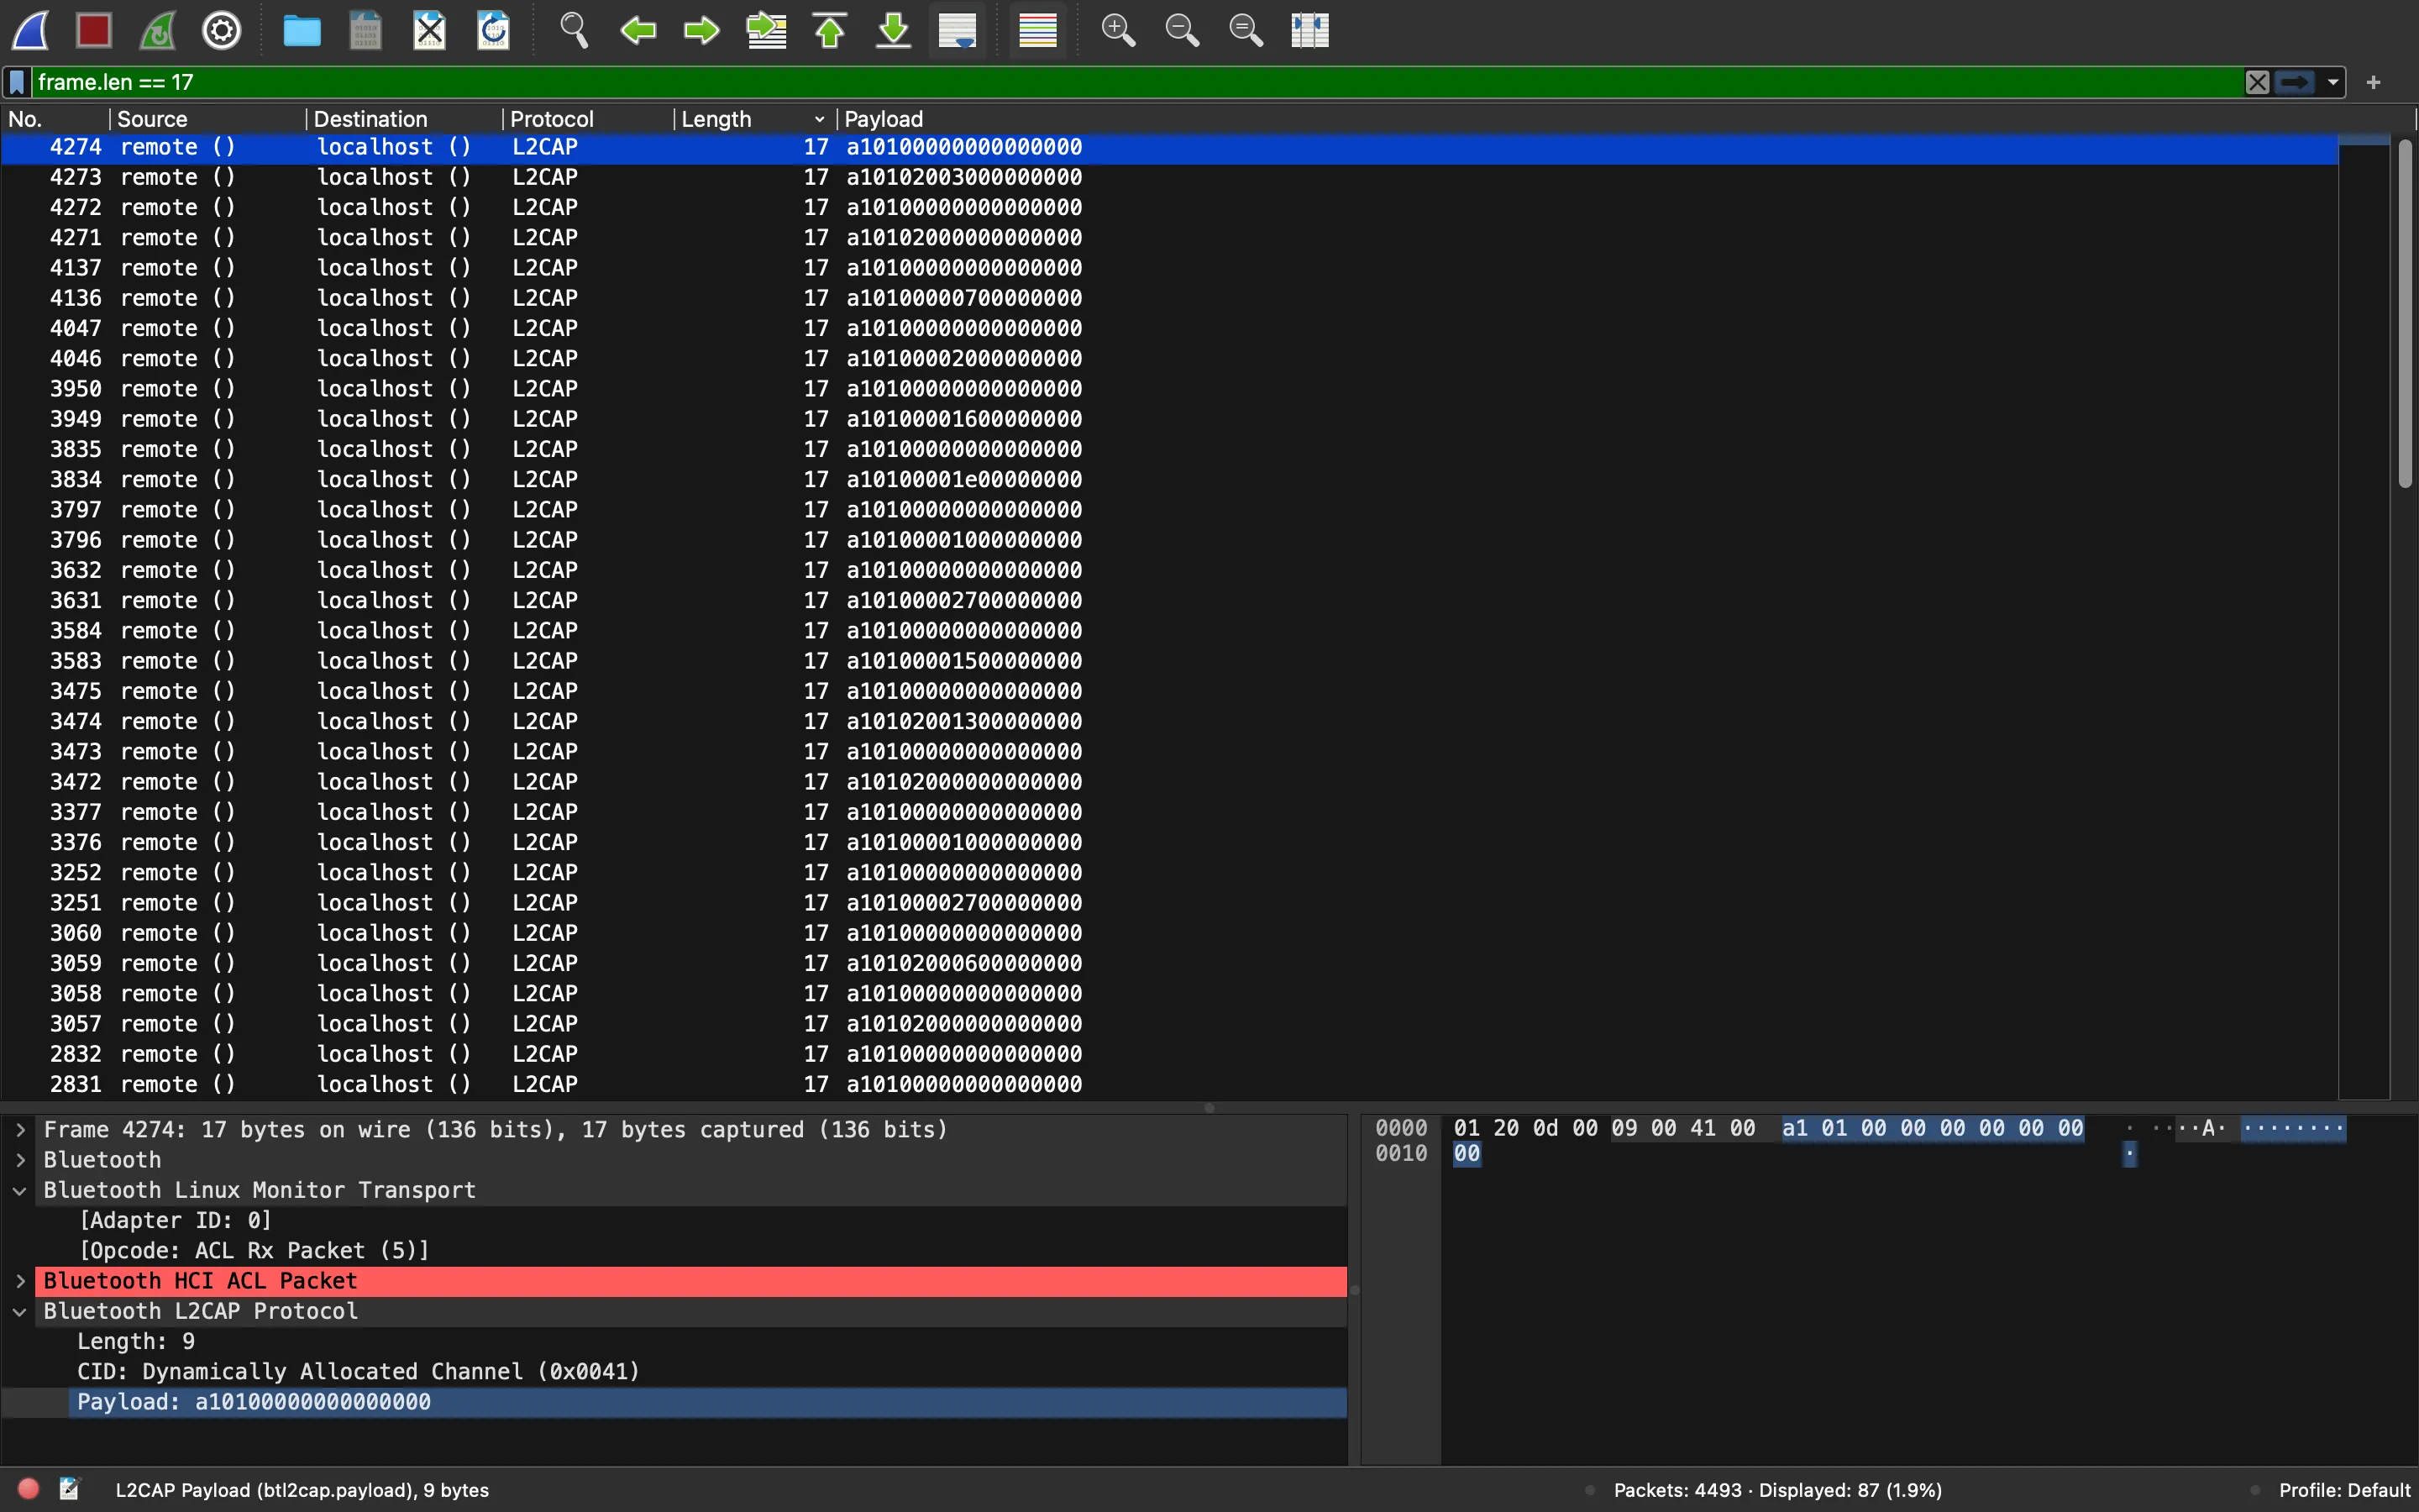Stop the running capture
Image resolution: width=2419 pixels, height=1512 pixels.
94,30
